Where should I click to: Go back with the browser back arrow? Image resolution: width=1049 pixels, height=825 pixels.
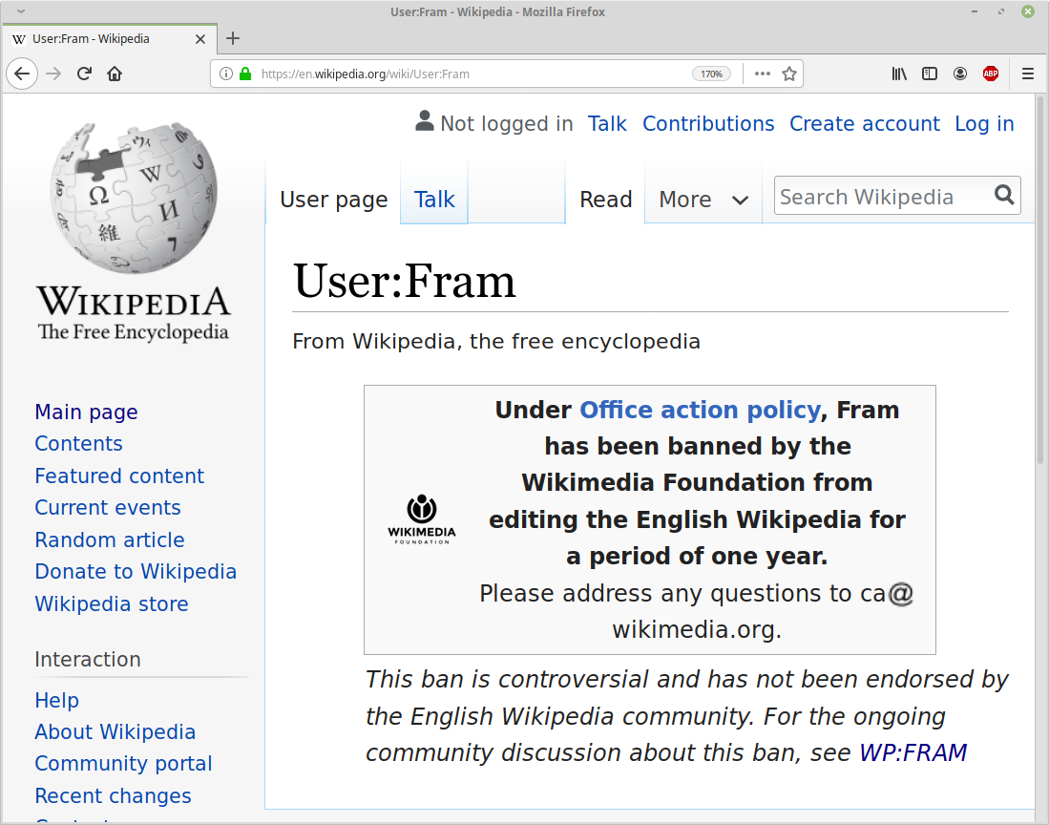click(22, 74)
